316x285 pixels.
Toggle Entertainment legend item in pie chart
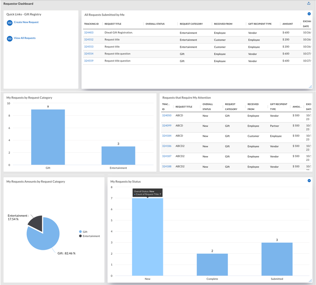[x=90, y=236]
